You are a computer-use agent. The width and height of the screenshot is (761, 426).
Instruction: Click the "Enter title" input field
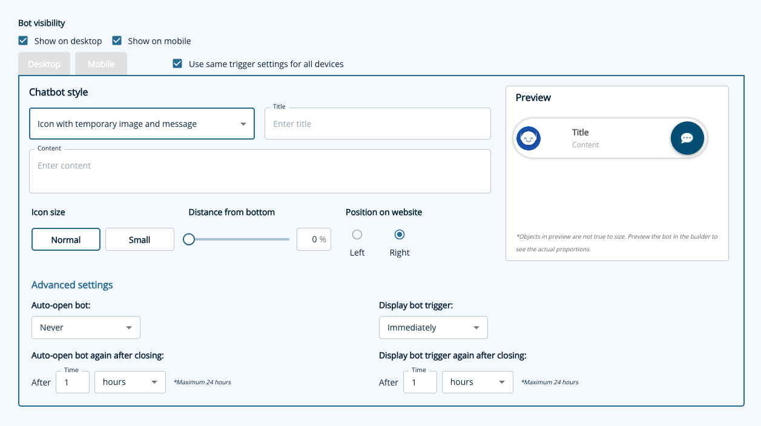(x=377, y=123)
